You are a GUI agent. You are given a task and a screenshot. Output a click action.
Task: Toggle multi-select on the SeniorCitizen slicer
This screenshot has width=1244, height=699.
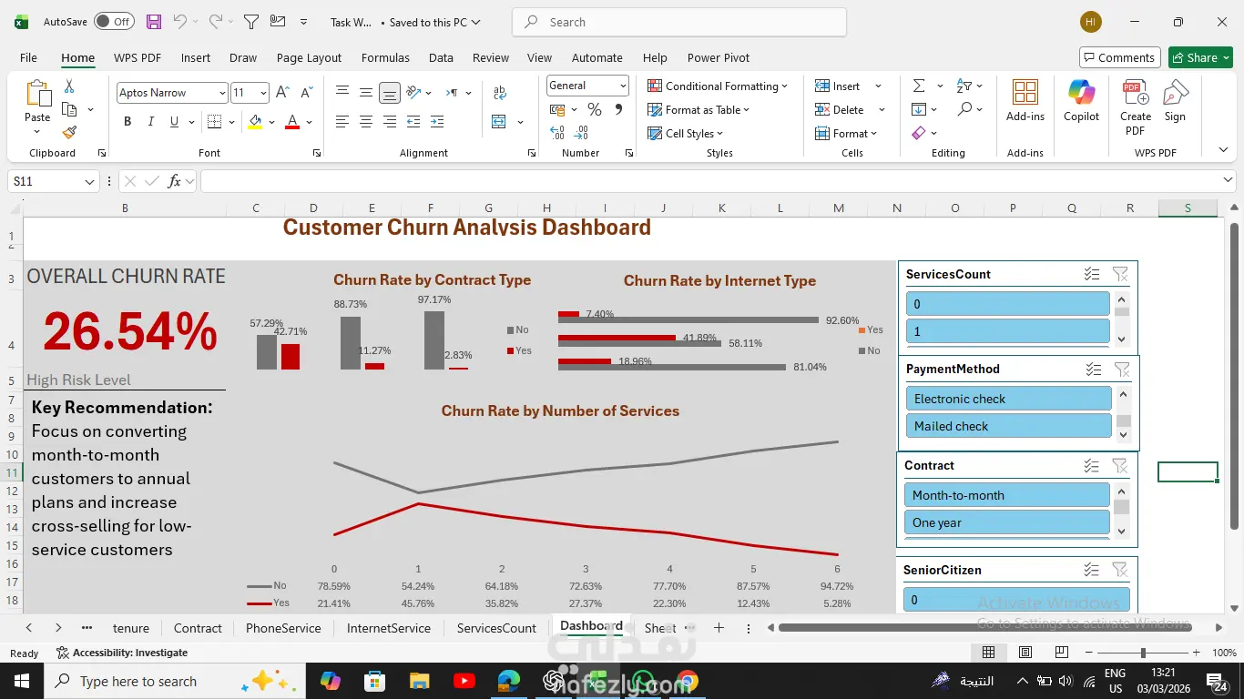click(x=1092, y=570)
